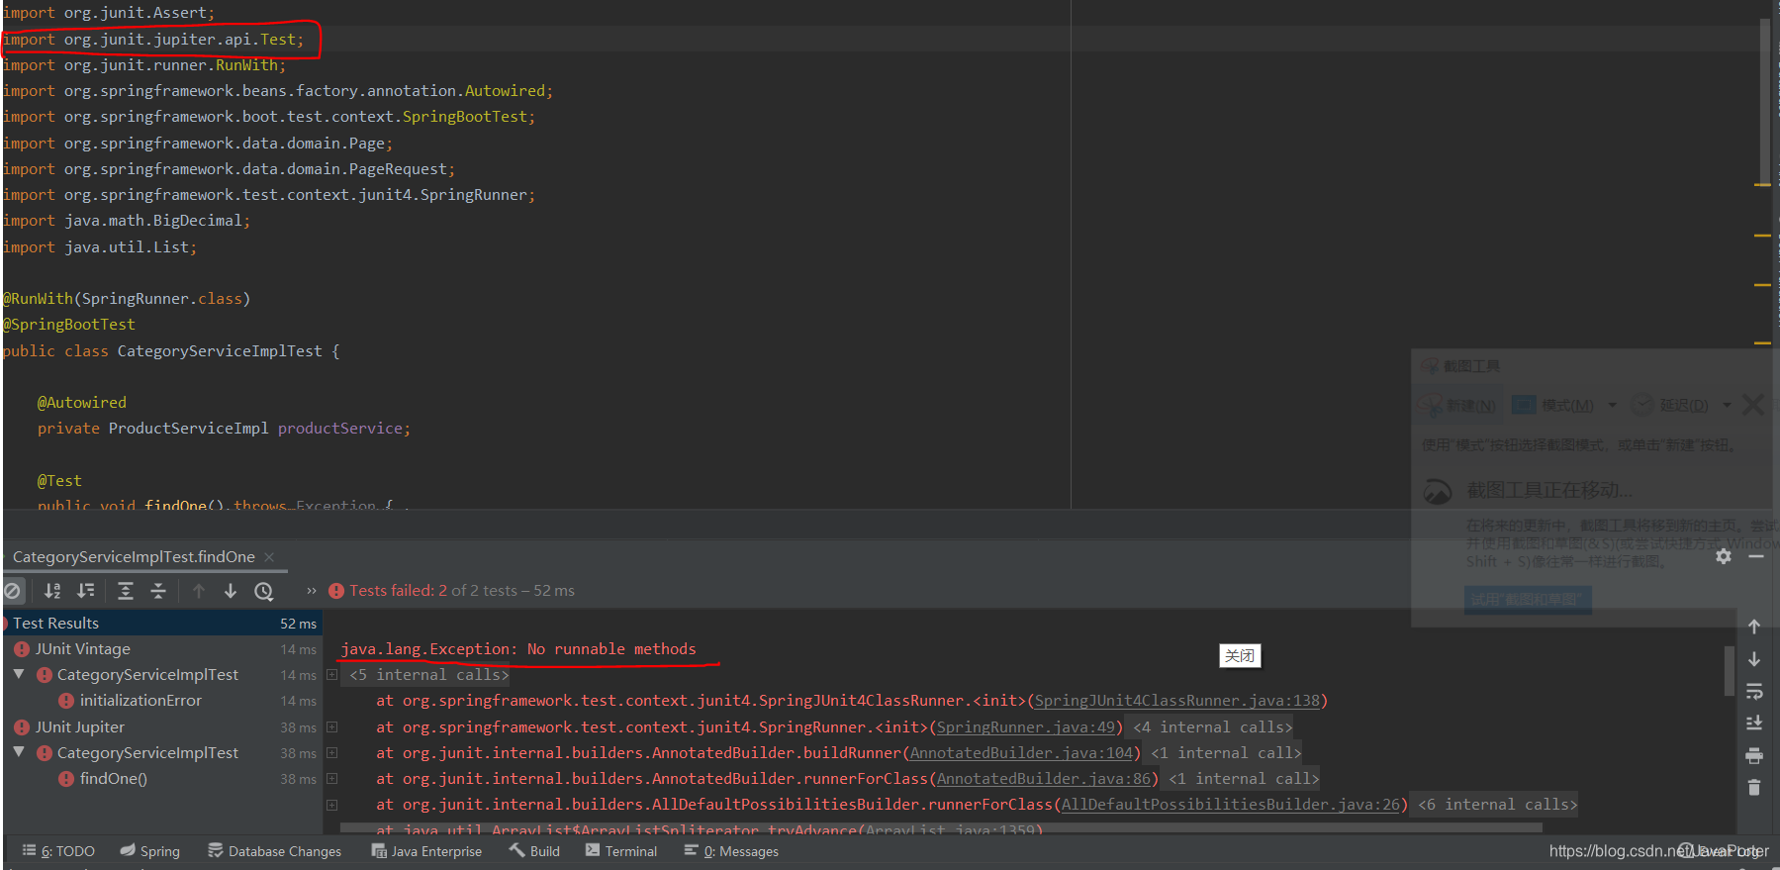Go to previous failed test arrow

pyautogui.click(x=199, y=591)
